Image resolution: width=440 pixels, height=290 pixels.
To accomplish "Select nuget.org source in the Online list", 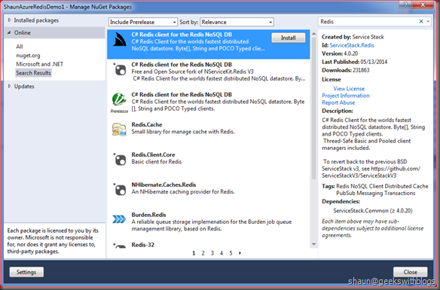I will coord(28,55).
